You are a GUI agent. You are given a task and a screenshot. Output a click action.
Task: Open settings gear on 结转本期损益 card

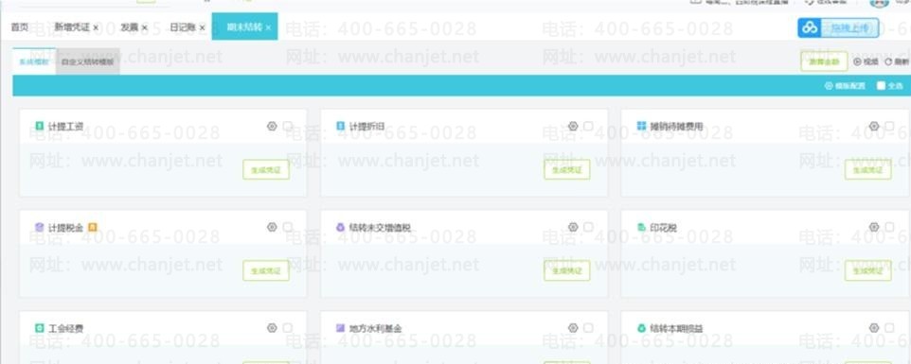pos(874,328)
